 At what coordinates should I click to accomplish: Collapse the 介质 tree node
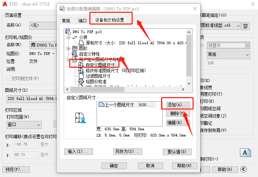(68, 37)
